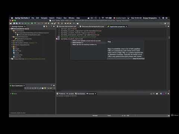Select HELP.md in Package Explorer
The height and width of the screenshot is (134, 179).
17,51
